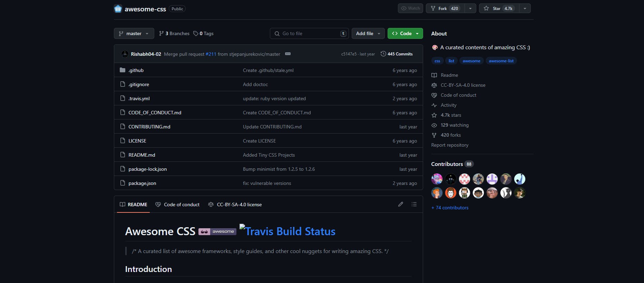Open commit 'Added Tiny CSS Projects'
This screenshot has width=644, height=283.
269,155
